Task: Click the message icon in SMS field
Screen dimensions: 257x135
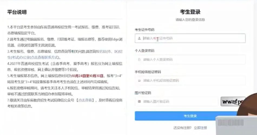Action: (x=139, y=81)
